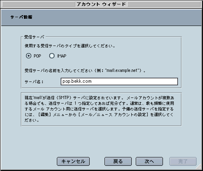Click the キャンセル button
Viewport: 203px width, 171px height.
click(x=73, y=161)
